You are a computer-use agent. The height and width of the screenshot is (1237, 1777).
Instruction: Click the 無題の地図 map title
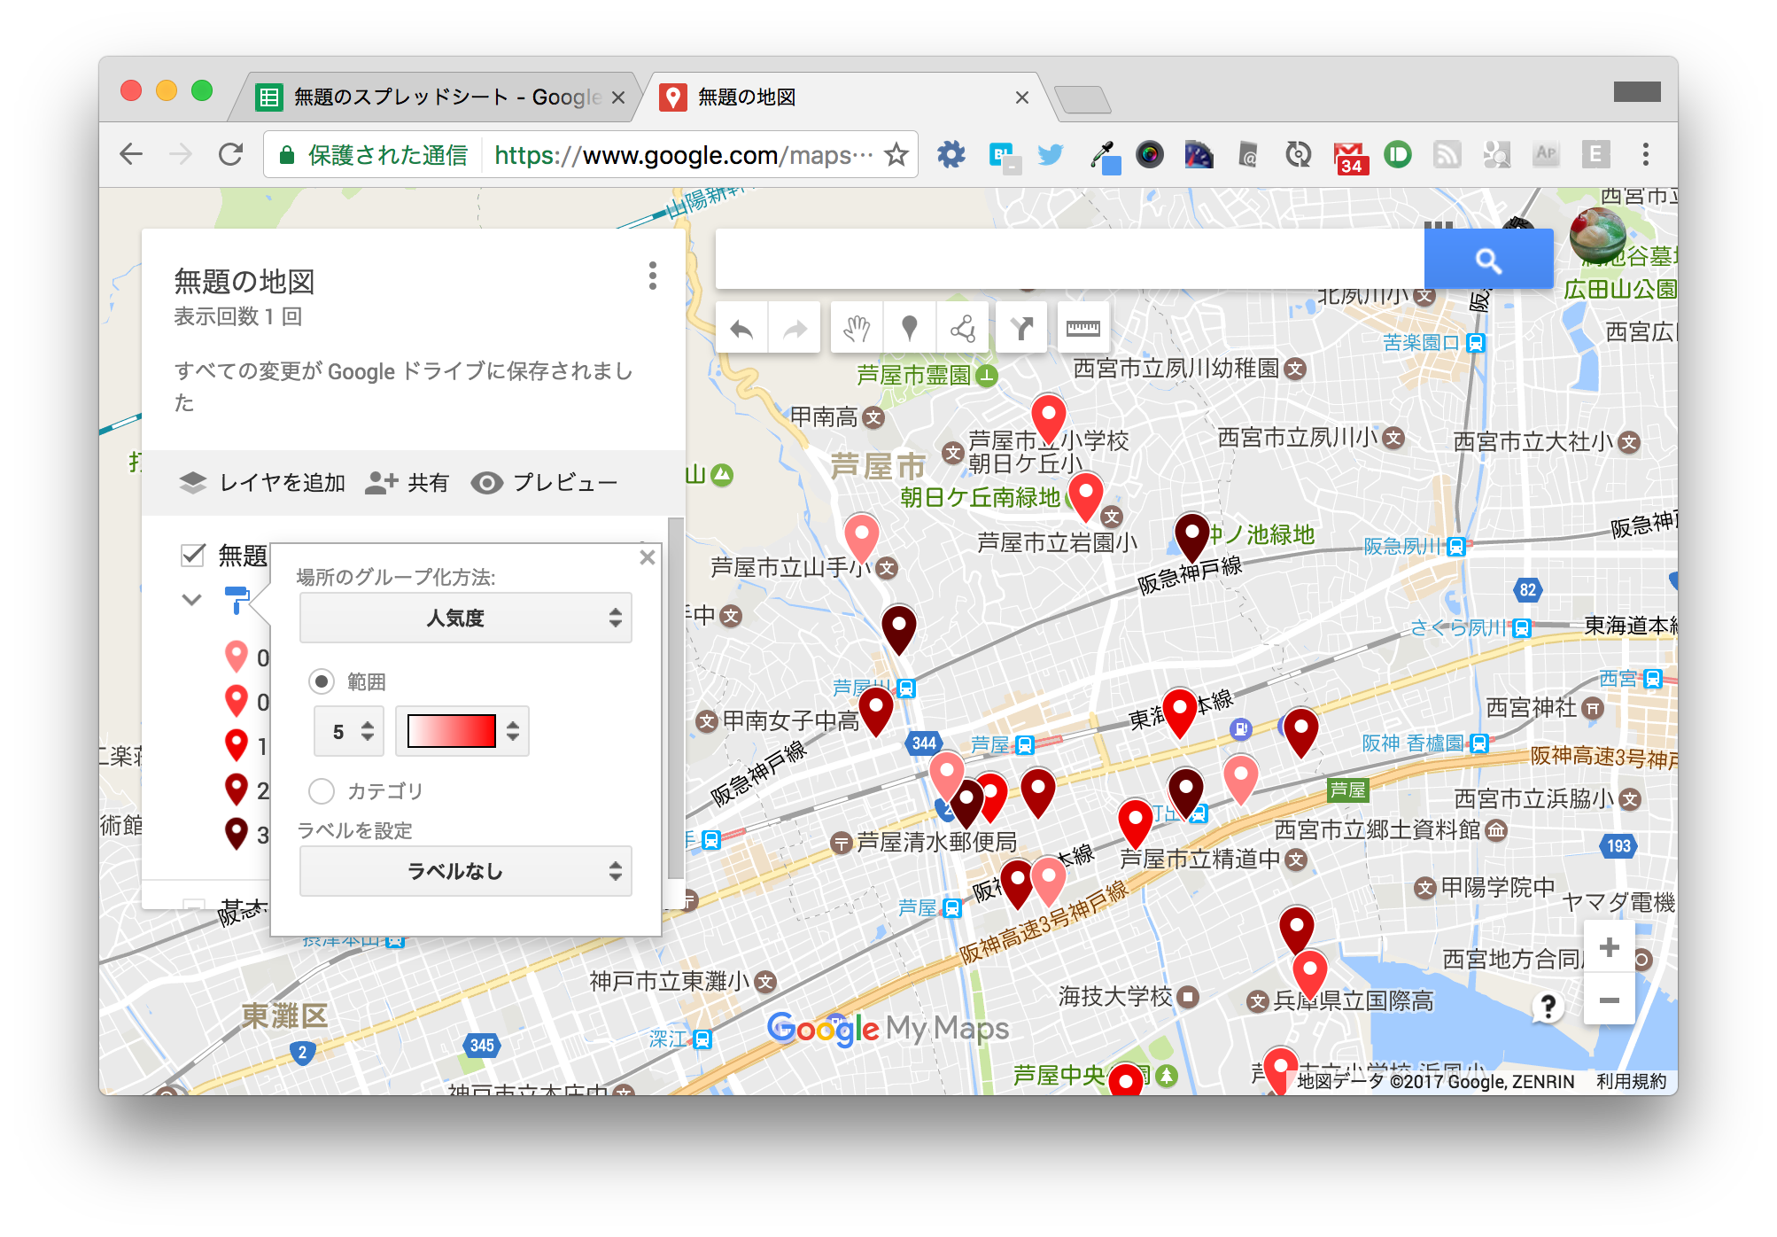click(244, 282)
